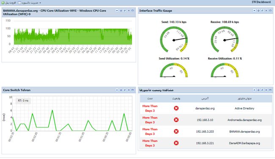275x159 pixels.
Task: Click the BANANA.danapardaz.org red error status icon
Action: [176, 131]
